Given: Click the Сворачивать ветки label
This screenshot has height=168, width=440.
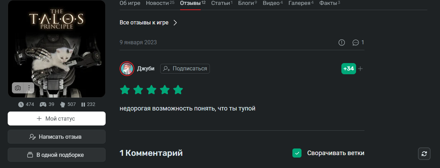Looking at the screenshot, I should click(x=336, y=153).
